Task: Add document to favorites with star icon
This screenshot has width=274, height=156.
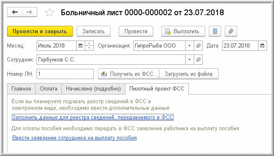Action: (x=49, y=12)
